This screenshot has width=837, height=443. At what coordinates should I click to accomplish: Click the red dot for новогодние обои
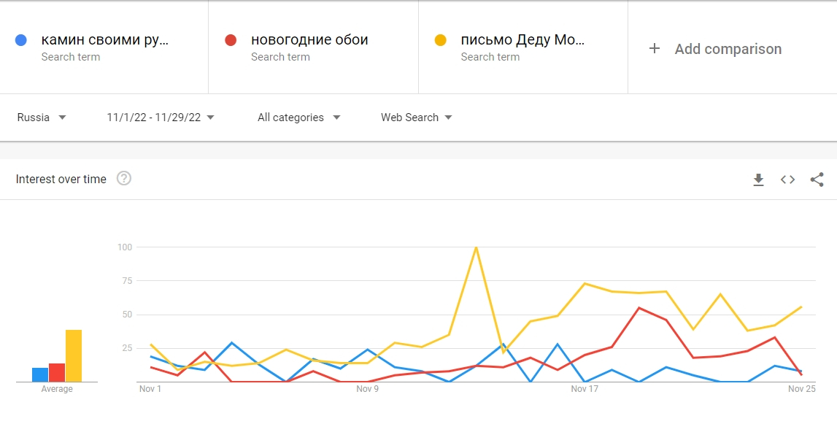coord(231,40)
